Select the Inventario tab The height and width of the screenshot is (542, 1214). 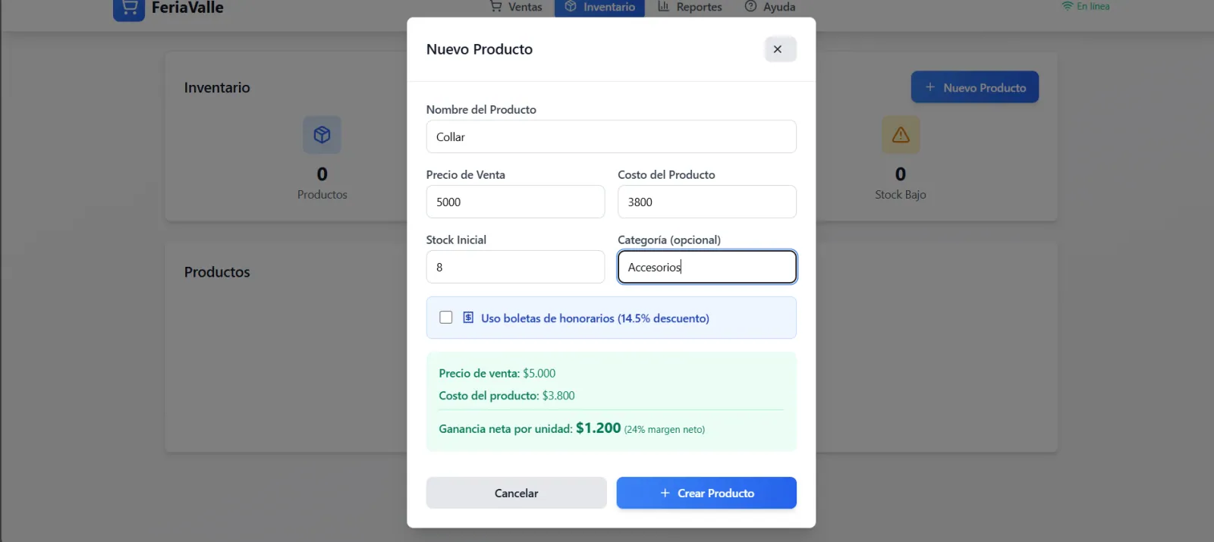point(599,7)
